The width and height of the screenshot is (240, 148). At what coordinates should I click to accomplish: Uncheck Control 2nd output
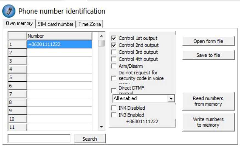(114, 45)
